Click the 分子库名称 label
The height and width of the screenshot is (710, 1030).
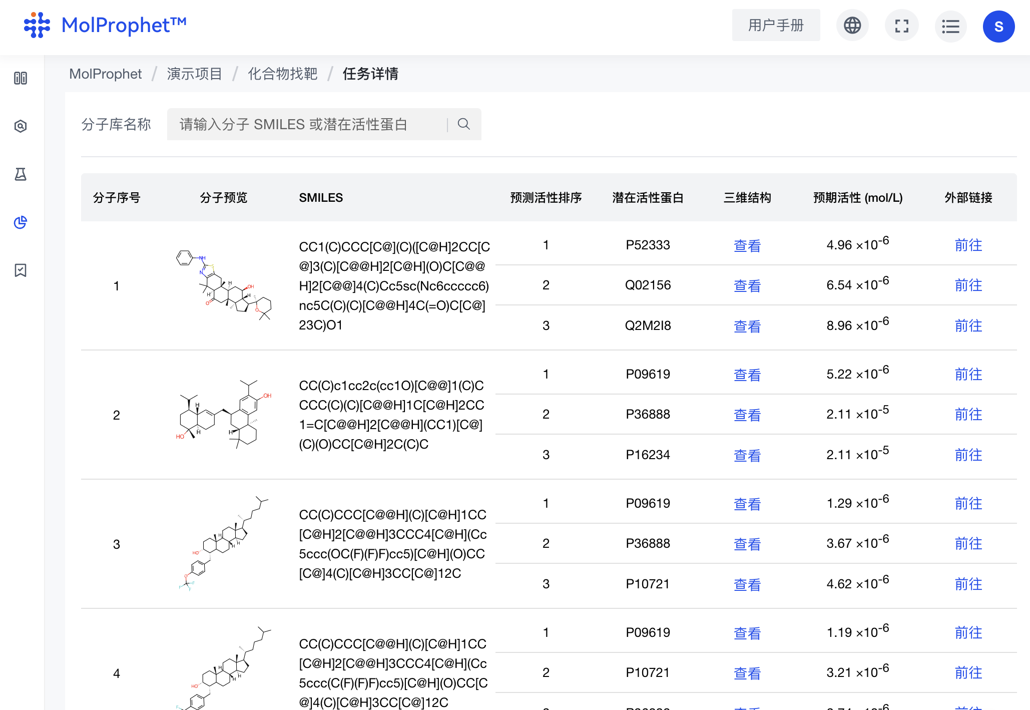pyautogui.click(x=116, y=124)
